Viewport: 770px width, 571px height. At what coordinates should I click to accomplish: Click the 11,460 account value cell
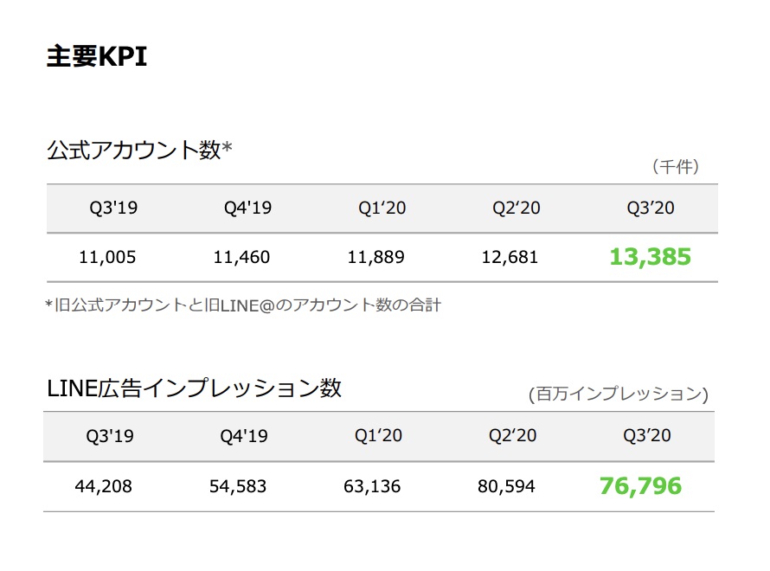click(x=241, y=257)
